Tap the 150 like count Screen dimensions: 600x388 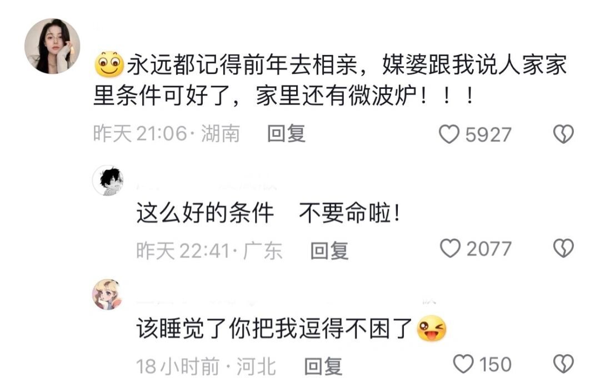496,364
